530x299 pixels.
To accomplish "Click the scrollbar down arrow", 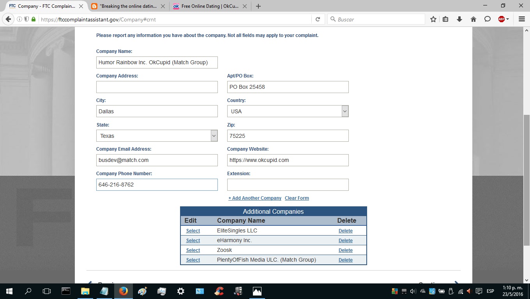I will pos(526,280).
